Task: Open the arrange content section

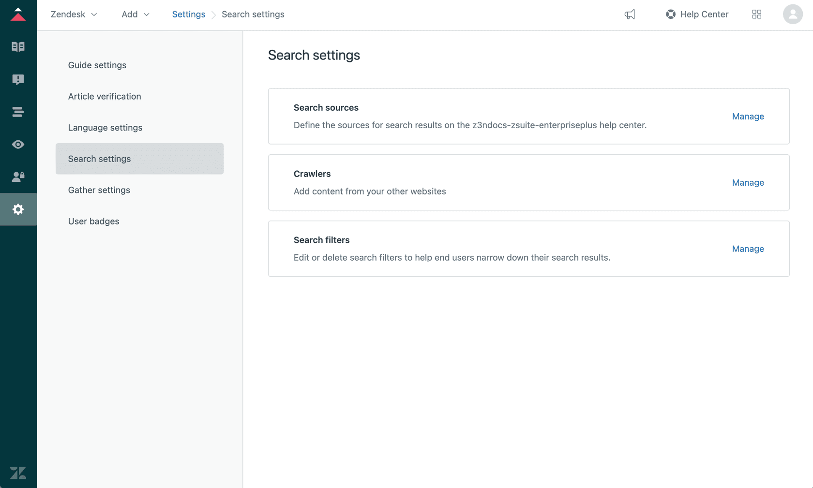Action: coord(18,112)
